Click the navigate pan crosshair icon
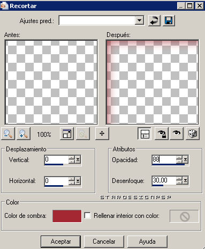The height and width of the screenshot is (249, 205). (102, 134)
